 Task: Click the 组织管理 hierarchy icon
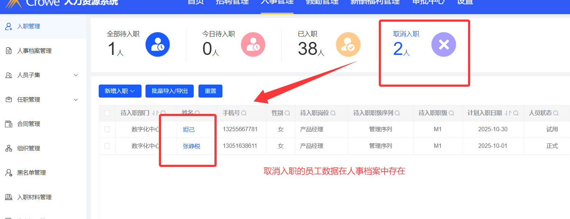(x=9, y=148)
